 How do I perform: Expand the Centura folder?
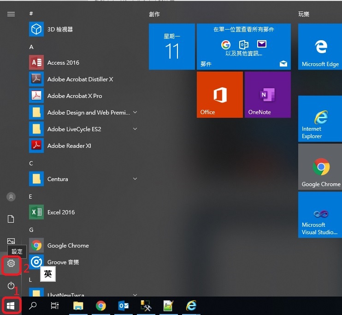click(135, 179)
